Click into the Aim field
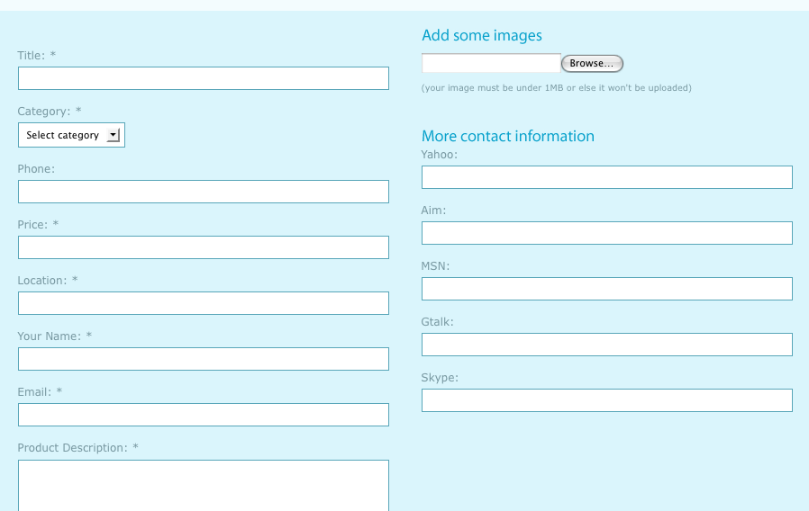 607,233
